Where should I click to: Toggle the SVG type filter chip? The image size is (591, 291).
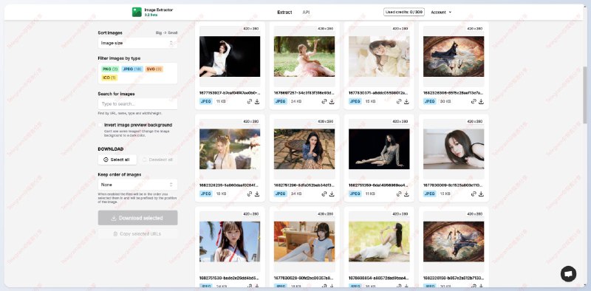[154, 69]
